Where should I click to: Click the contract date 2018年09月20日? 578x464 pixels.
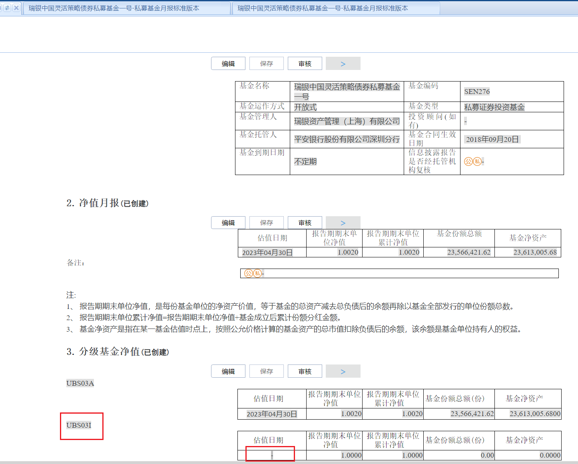tap(492, 139)
